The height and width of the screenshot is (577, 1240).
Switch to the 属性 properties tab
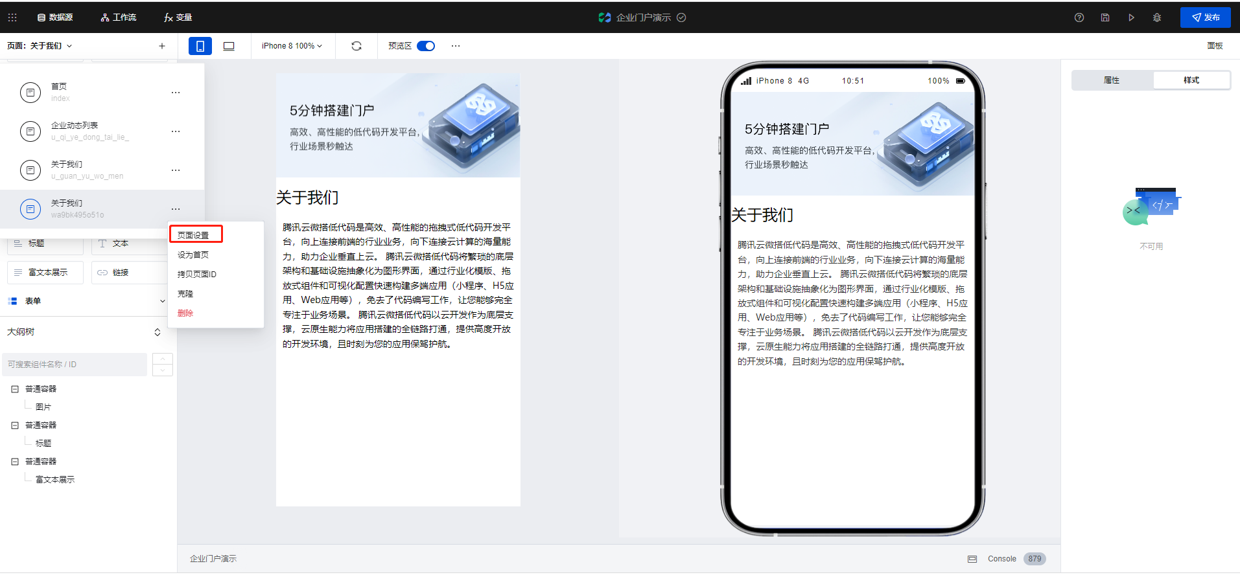pyautogui.click(x=1112, y=80)
